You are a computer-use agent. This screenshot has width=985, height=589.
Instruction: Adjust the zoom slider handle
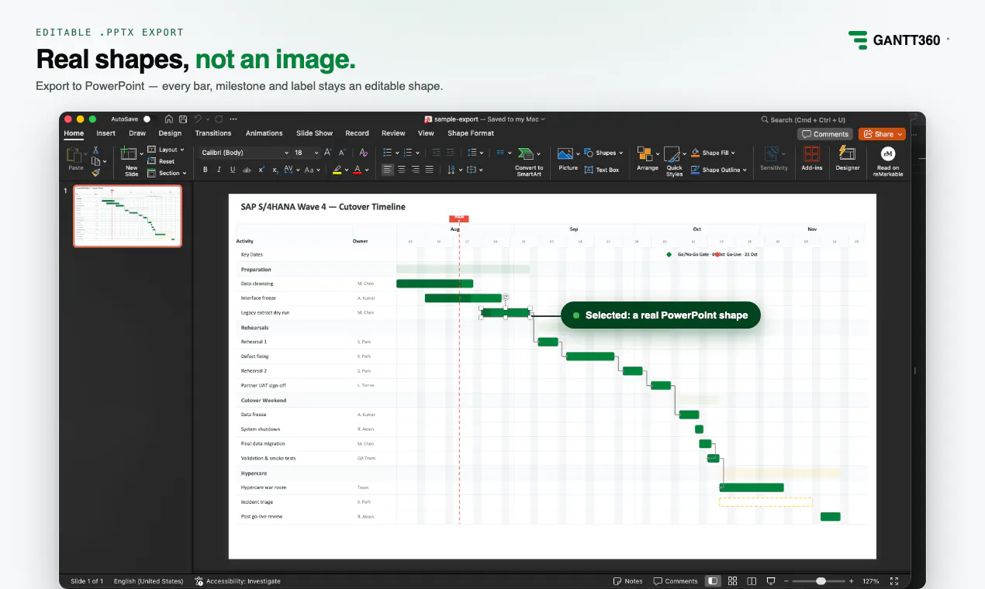coord(821,581)
